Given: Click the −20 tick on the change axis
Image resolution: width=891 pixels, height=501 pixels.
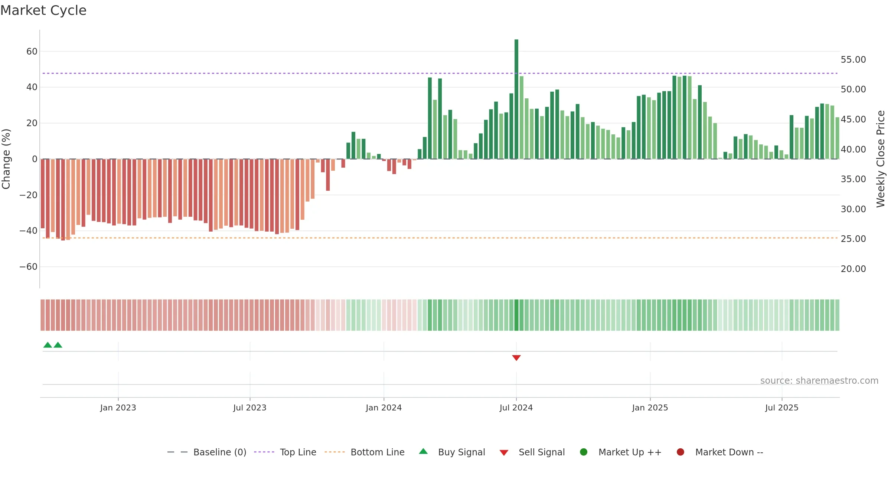Looking at the screenshot, I should (29, 195).
